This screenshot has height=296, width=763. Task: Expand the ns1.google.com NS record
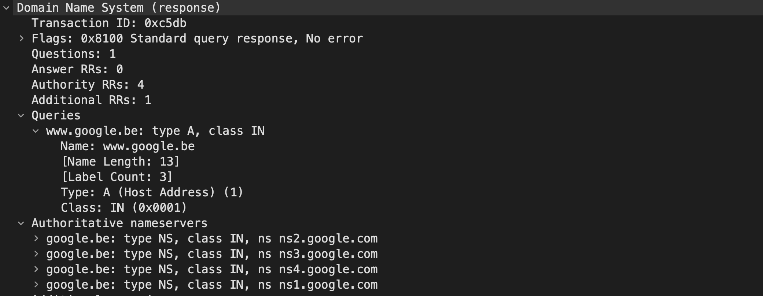[x=36, y=285]
